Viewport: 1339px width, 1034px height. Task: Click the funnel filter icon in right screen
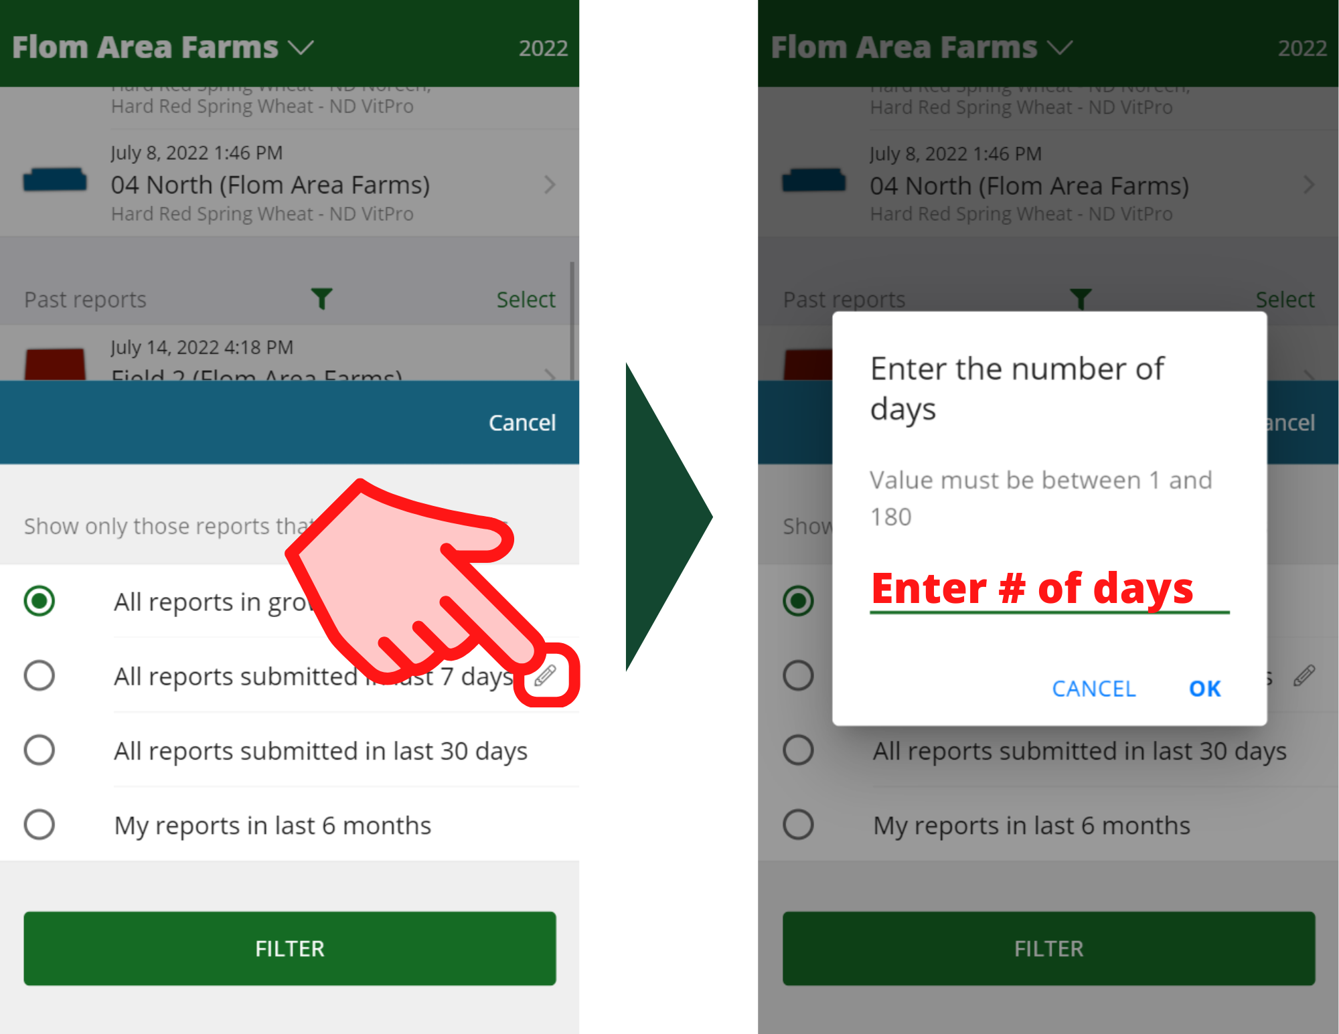pos(1081,298)
